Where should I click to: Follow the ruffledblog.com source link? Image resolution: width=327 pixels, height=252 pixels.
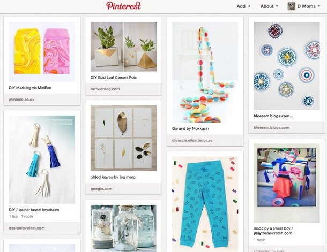coord(105,89)
